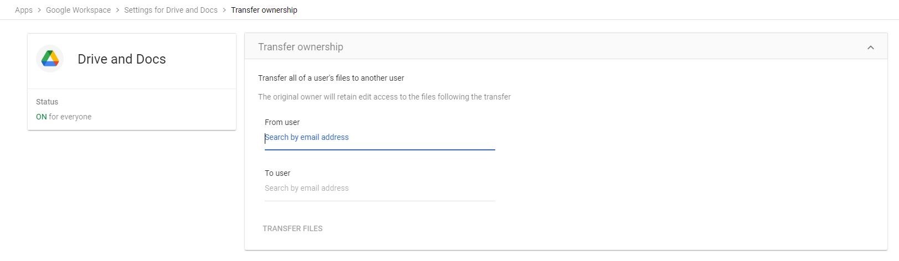Select the Transfer ownership breadcrumb item

click(x=264, y=10)
